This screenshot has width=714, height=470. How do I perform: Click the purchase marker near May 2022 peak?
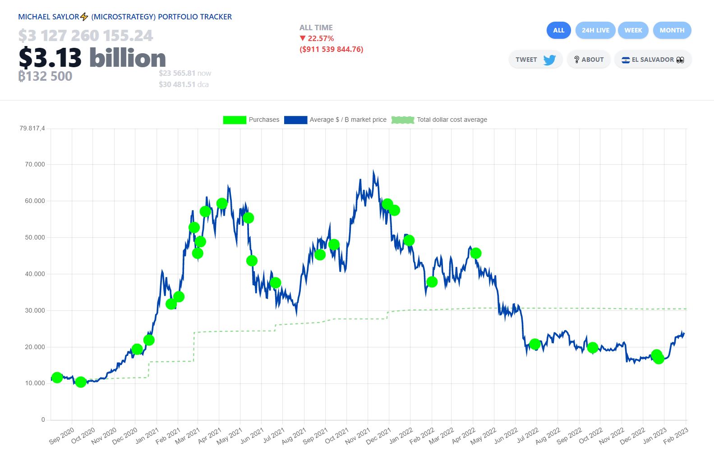[475, 253]
